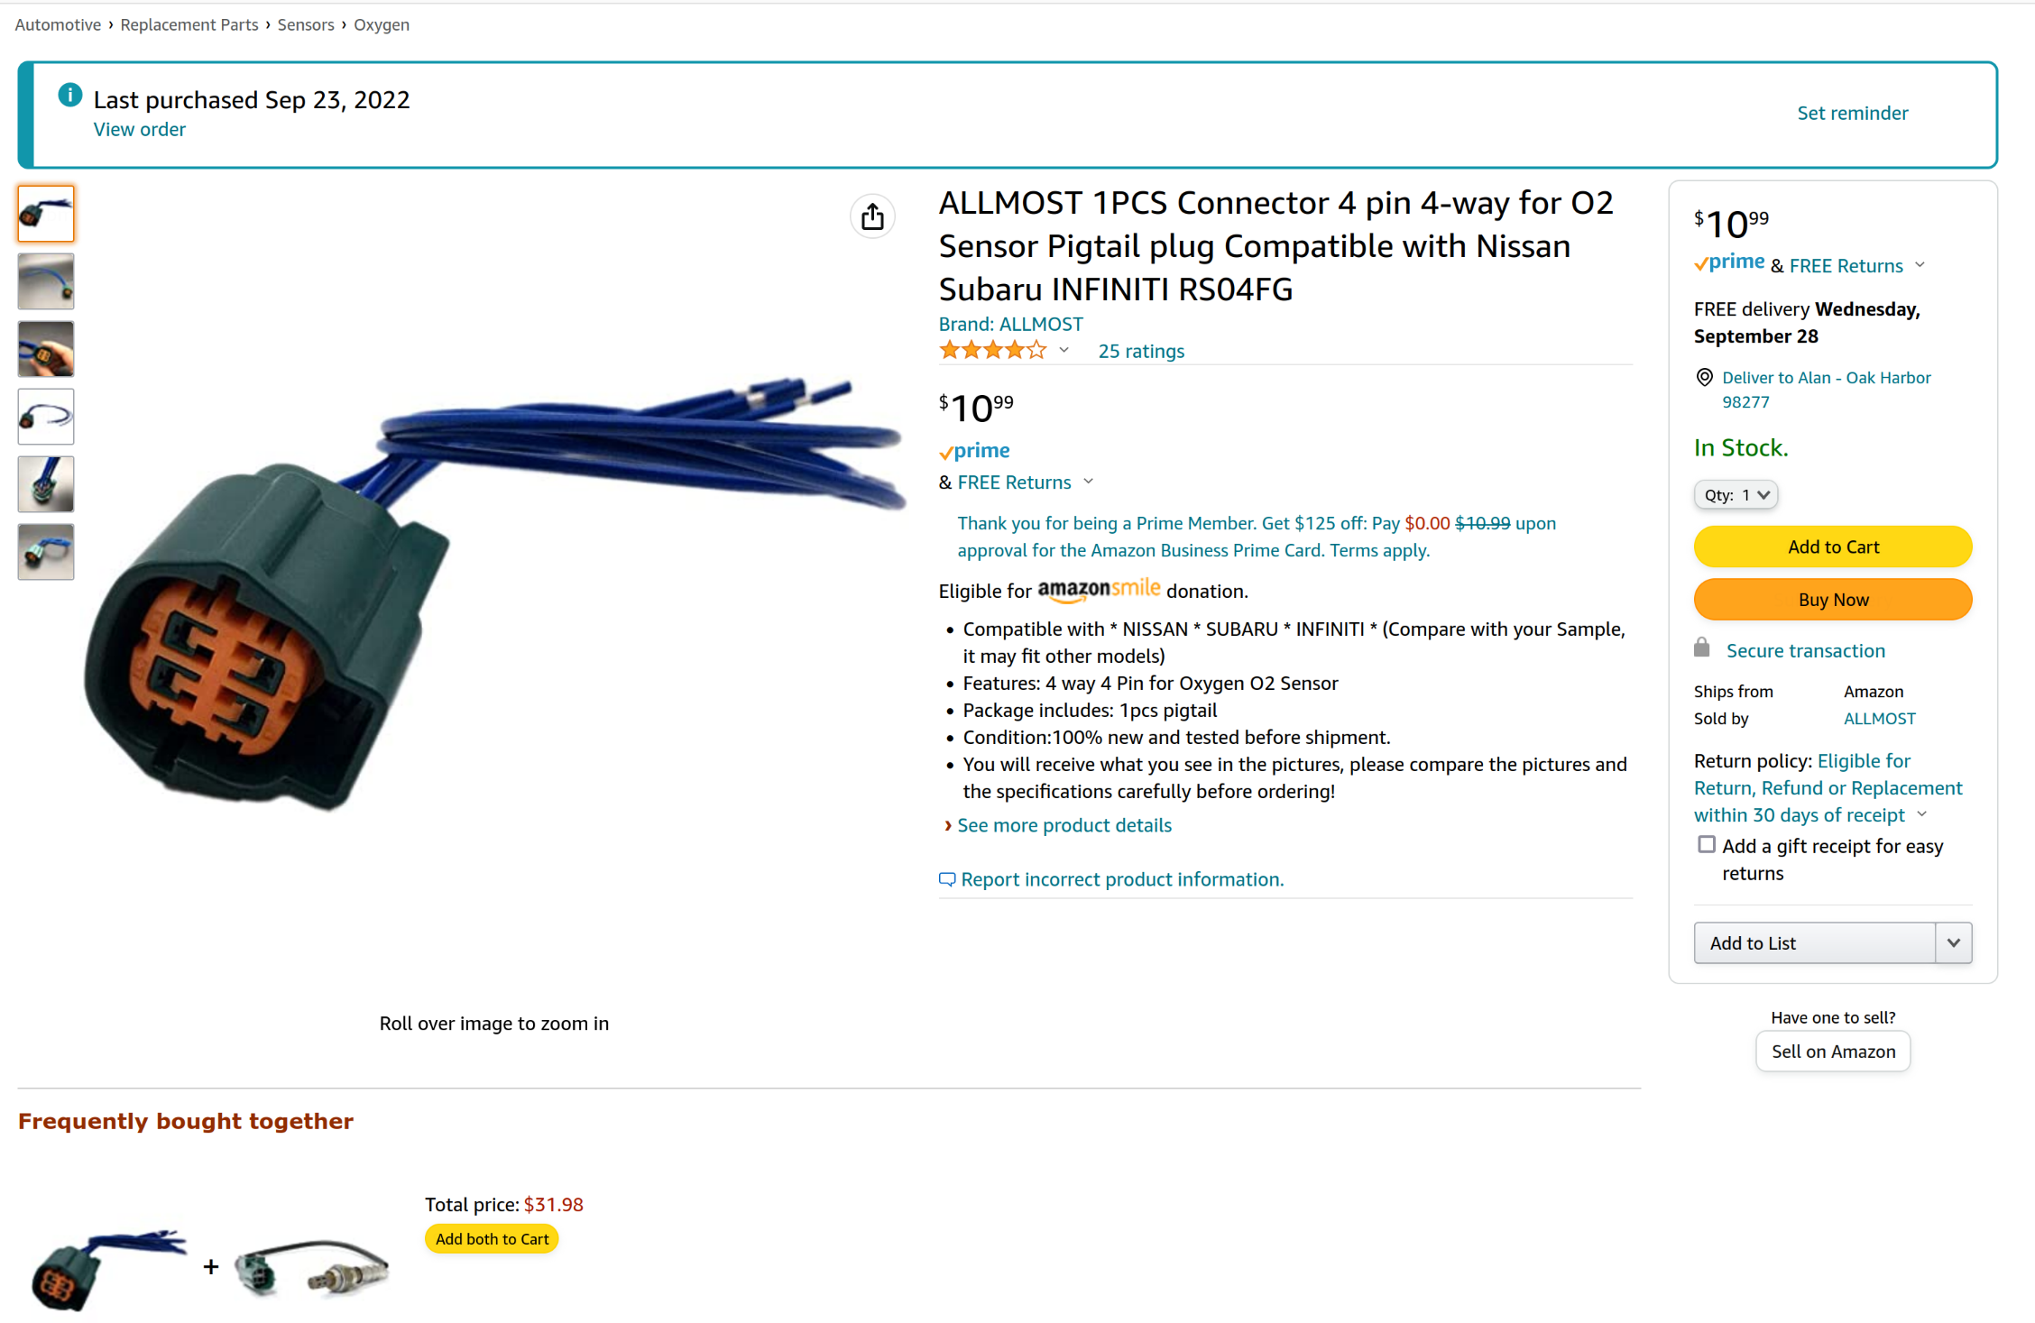Click the Buy Now button
Screen dimensions: 2035x1323
pyautogui.click(x=1833, y=600)
